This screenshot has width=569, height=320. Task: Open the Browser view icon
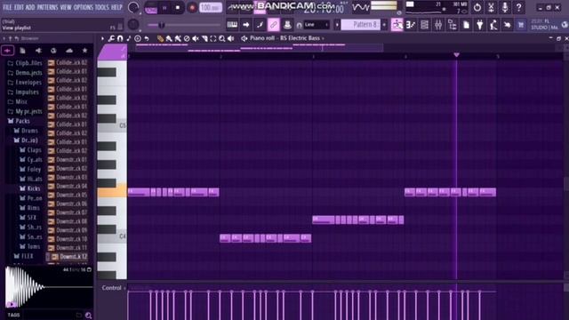tap(453, 25)
